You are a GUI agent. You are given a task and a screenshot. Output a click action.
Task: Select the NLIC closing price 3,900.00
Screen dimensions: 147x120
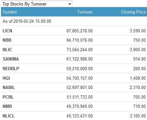tap(138, 50)
